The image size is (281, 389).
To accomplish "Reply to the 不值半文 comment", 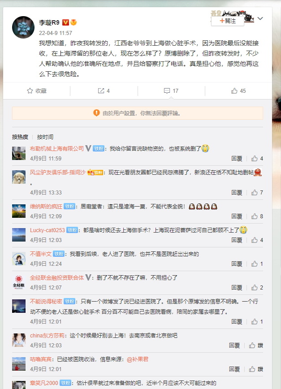I will point(237,264).
